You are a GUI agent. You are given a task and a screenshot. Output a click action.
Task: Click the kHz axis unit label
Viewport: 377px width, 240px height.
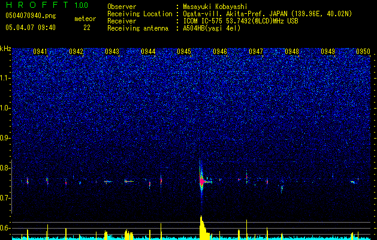(x=5, y=49)
